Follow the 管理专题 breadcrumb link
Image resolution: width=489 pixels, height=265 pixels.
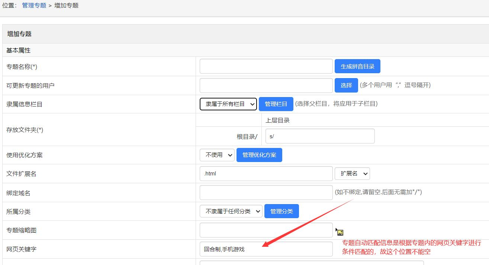point(34,6)
